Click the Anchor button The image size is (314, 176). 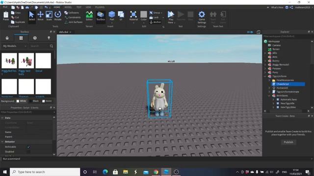pyautogui.click(x=155, y=22)
